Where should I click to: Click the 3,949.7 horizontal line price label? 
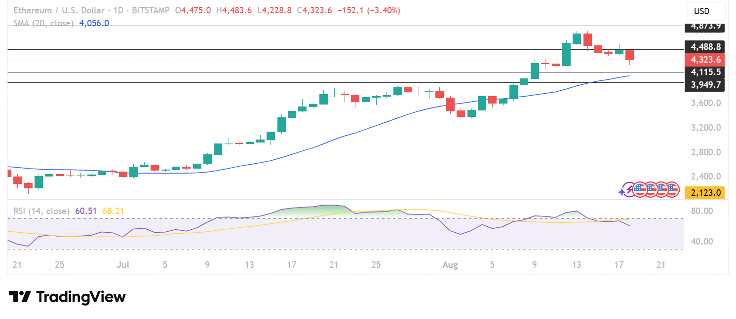(x=705, y=85)
